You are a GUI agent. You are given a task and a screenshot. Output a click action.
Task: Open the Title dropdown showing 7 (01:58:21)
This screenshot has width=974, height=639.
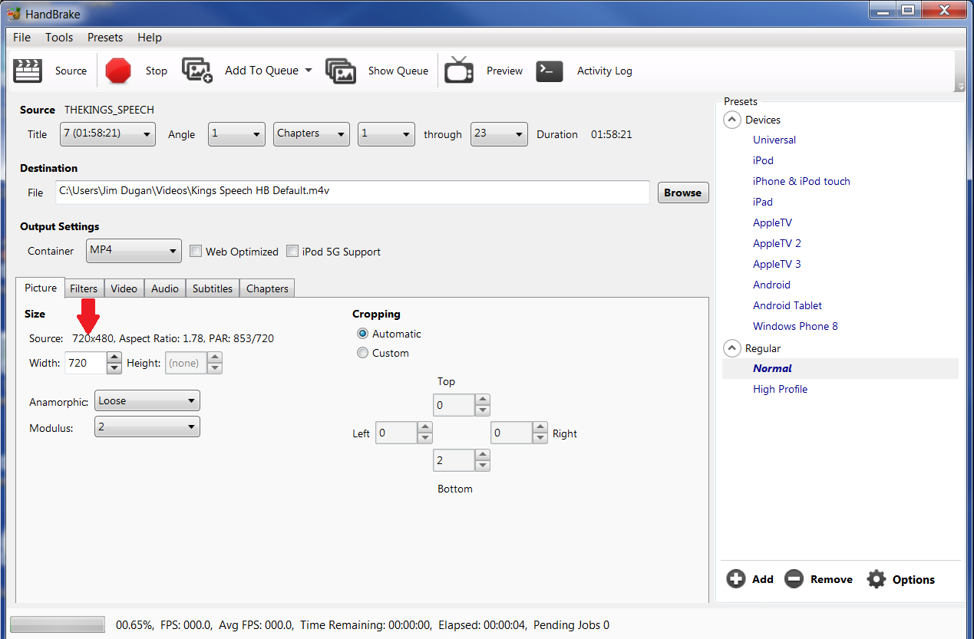point(107,133)
